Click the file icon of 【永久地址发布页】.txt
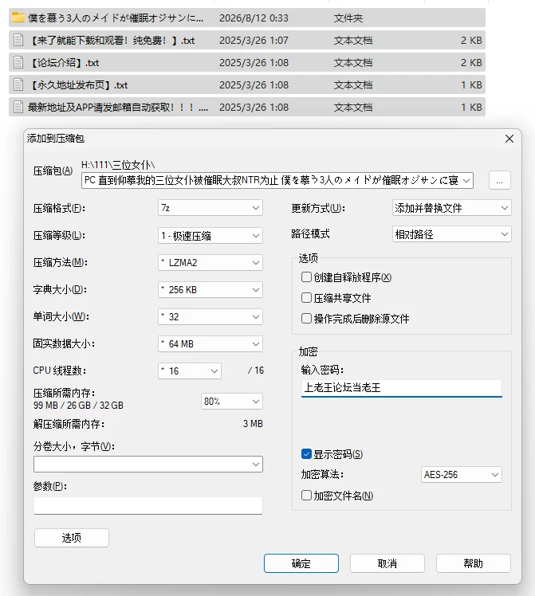The height and width of the screenshot is (596, 535). 18,84
